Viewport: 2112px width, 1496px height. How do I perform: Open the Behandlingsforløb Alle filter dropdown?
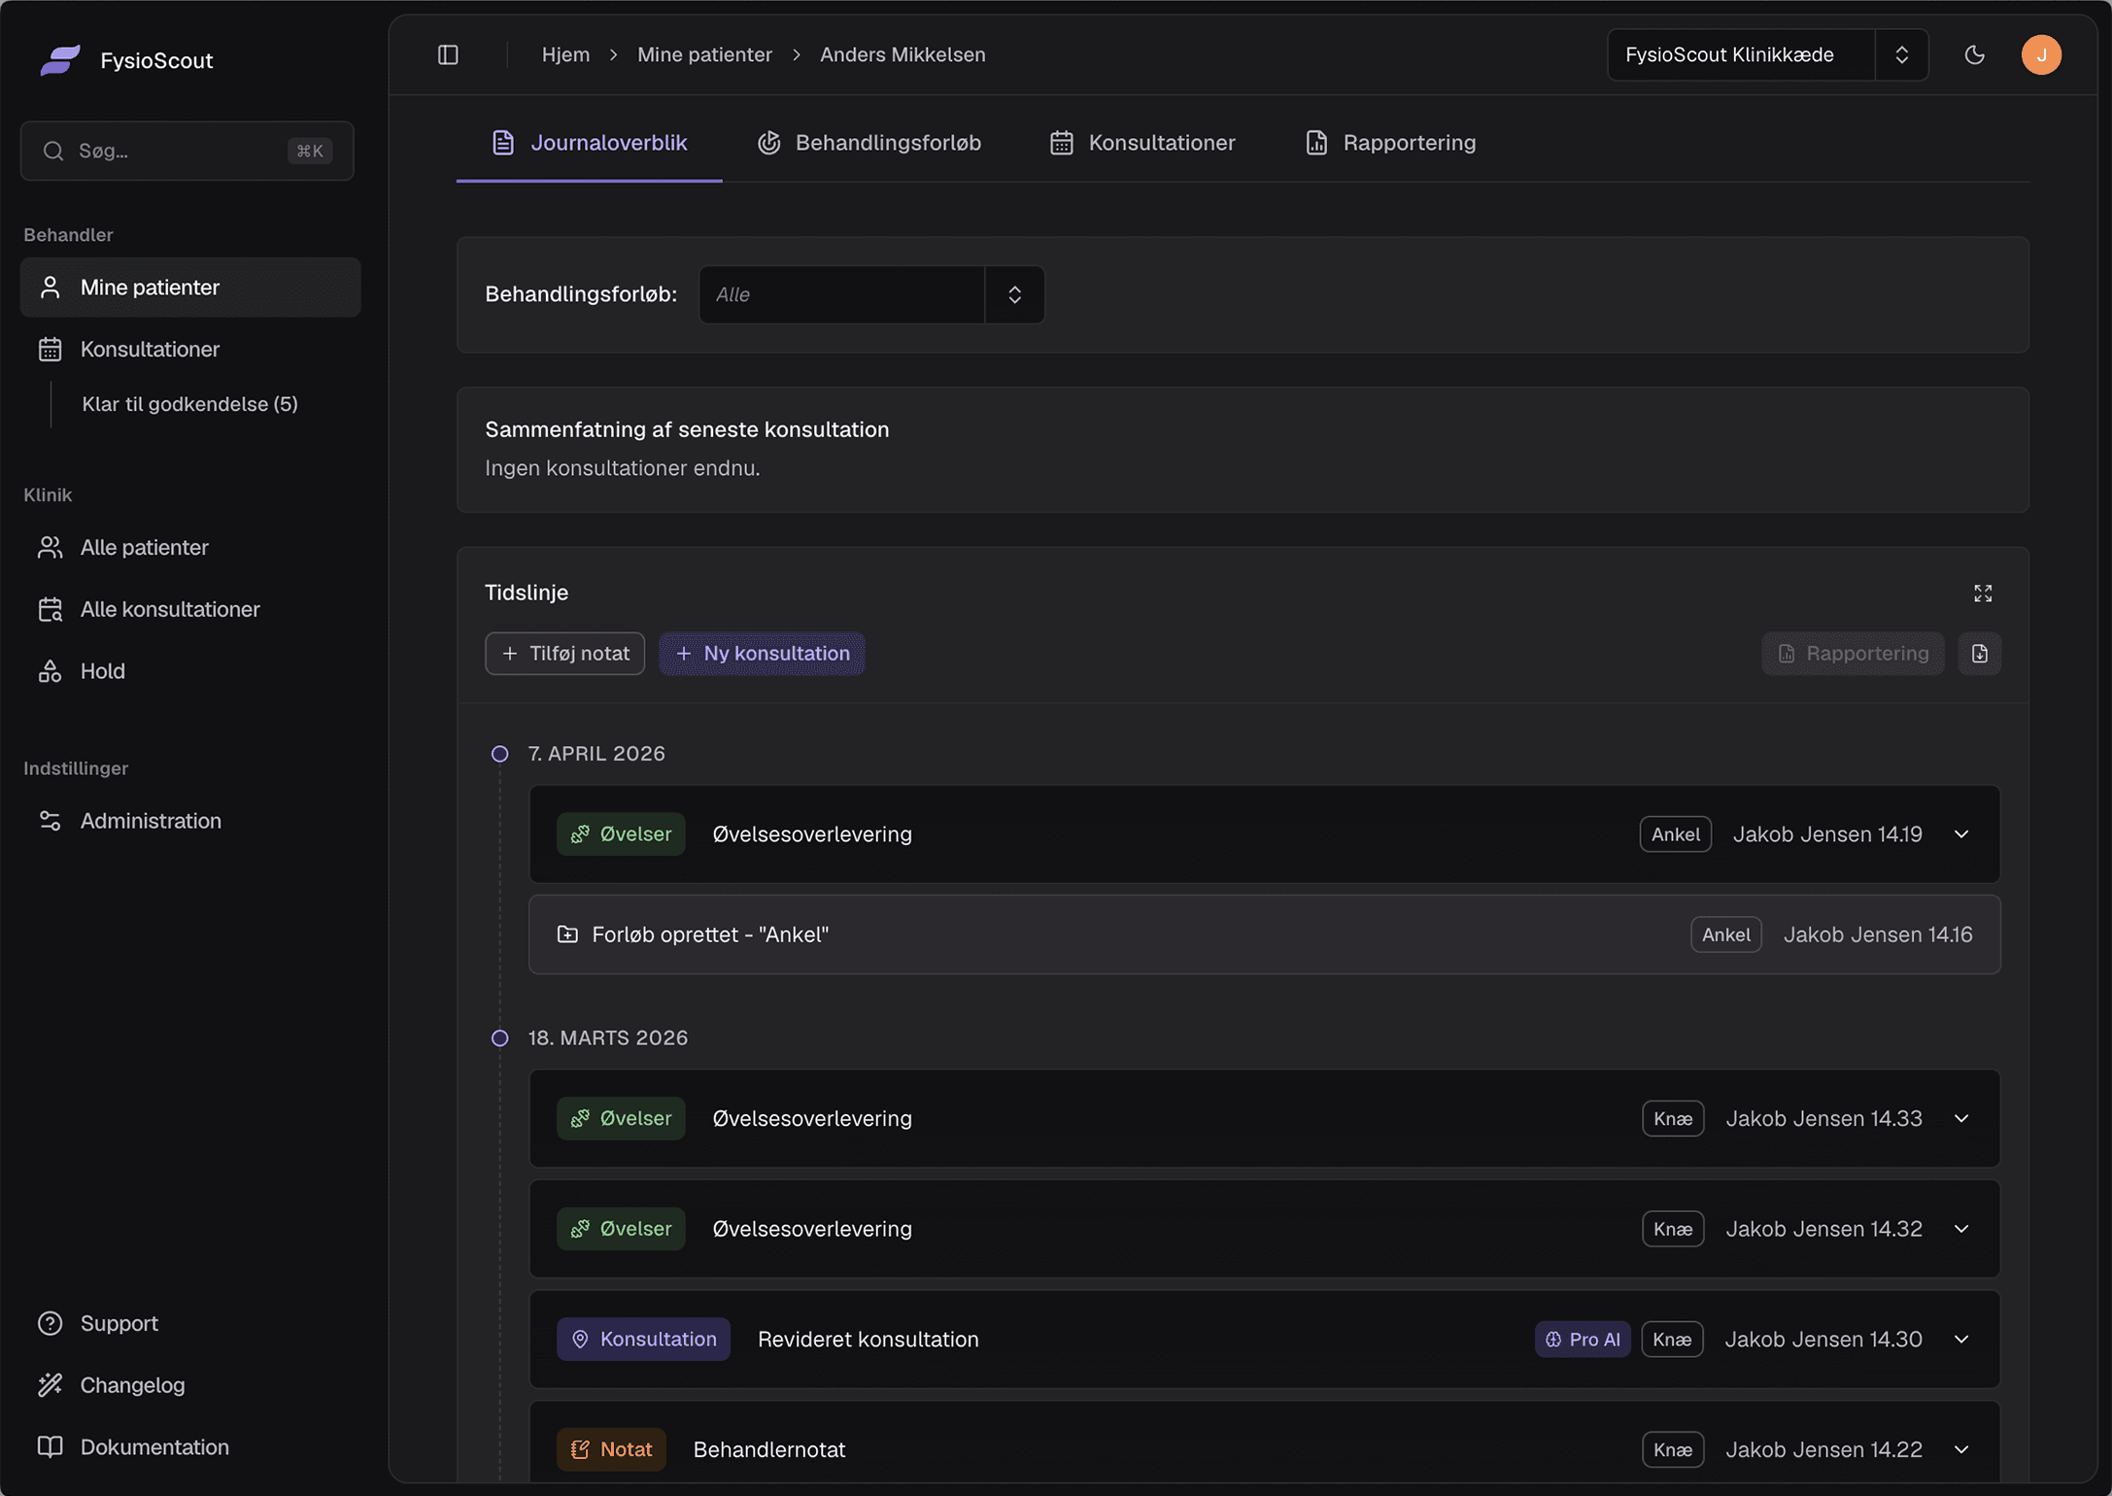pyautogui.click(x=871, y=294)
